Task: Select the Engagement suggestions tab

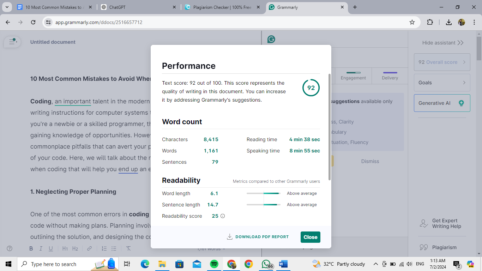Action: click(353, 76)
